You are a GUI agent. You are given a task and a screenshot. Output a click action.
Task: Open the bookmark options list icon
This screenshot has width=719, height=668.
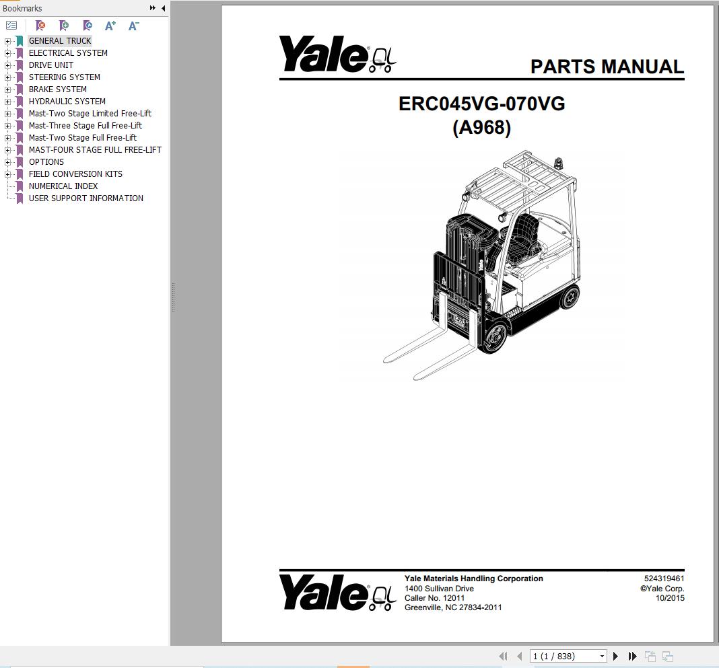[x=11, y=25]
